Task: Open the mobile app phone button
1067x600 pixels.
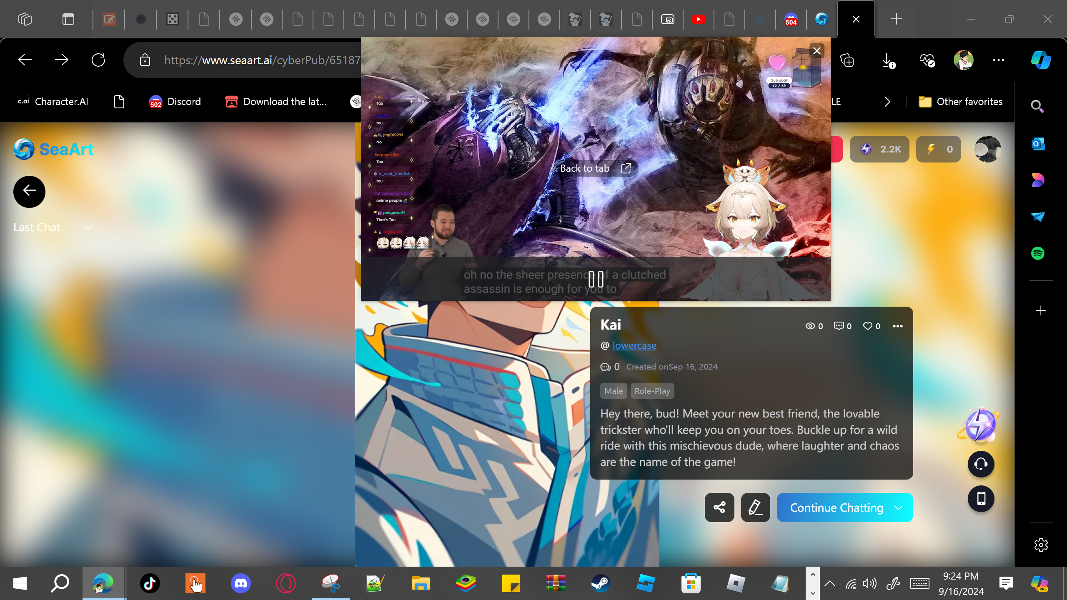Action: [x=981, y=499]
